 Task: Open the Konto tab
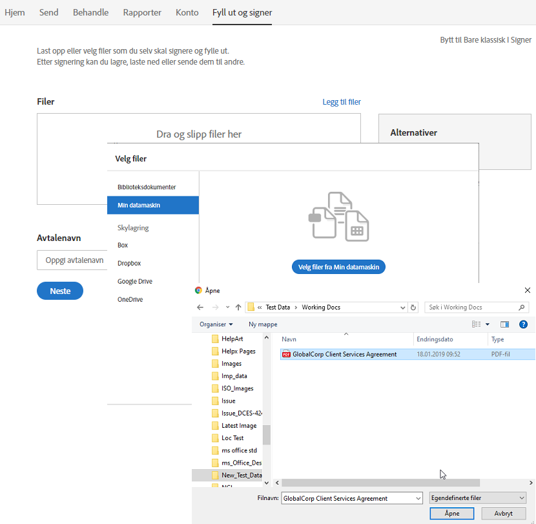tap(187, 12)
